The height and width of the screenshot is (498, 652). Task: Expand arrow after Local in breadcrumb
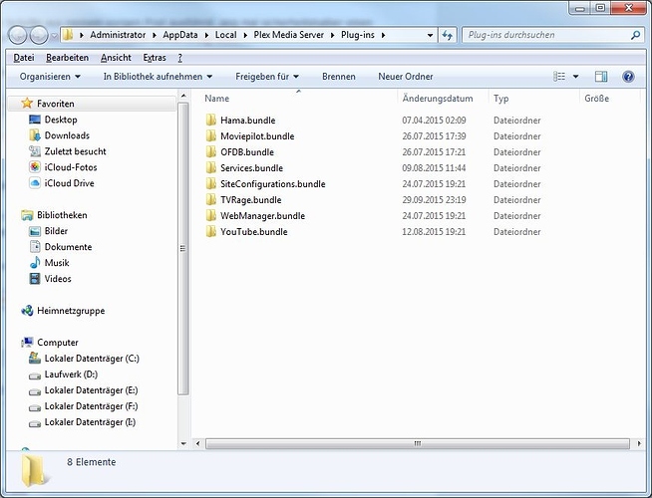(x=245, y=35)
